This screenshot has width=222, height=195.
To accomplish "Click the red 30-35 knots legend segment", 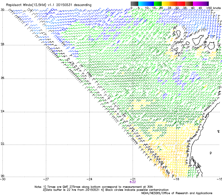I will pos(181,4).
